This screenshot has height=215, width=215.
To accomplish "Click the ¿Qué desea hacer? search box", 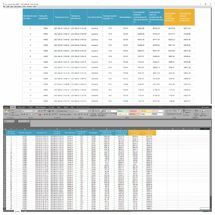I will pyautogui.click(x=83, y=107).
